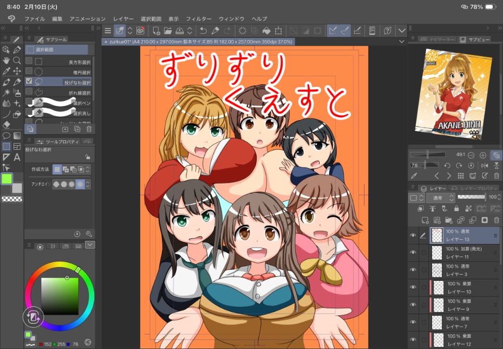Image resolution: width=503 pixels, height=349 pixels.
Task: Open the blend mode 通常 dropdown
Action: tap(441, 198)
